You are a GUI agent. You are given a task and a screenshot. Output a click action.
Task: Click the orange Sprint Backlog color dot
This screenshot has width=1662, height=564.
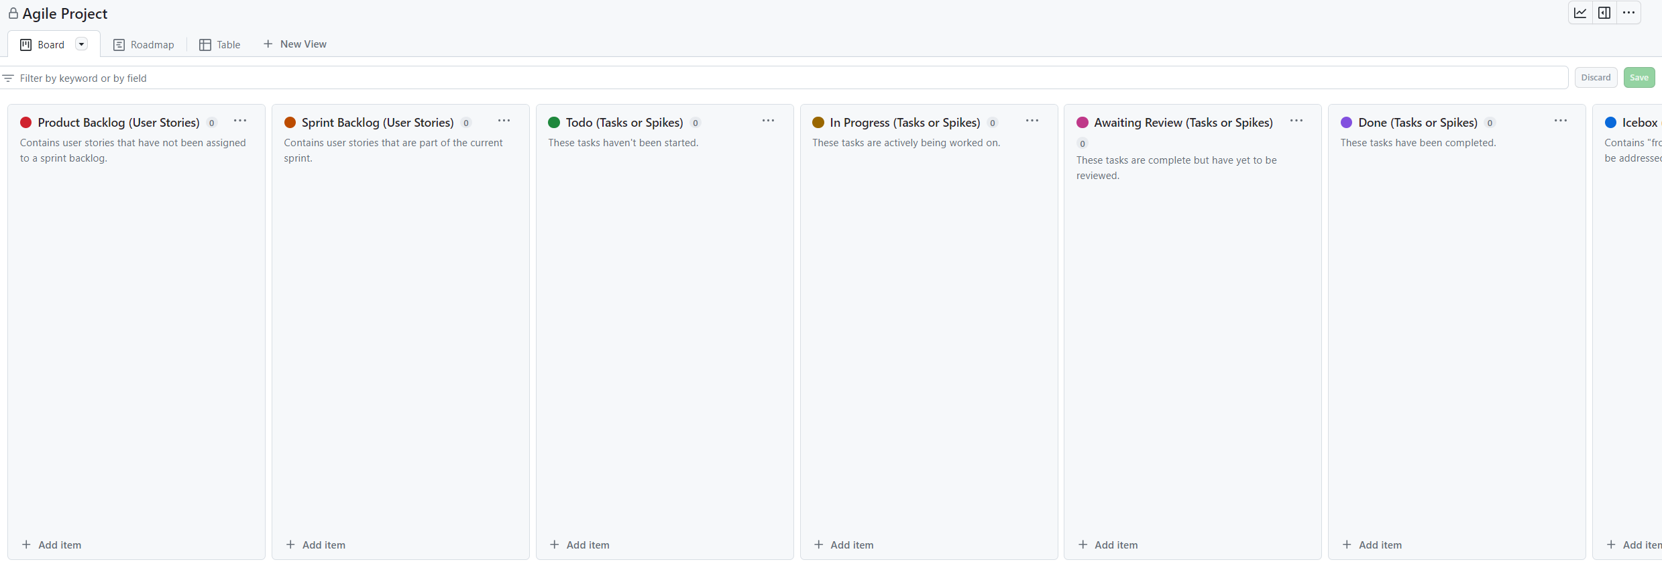[x=290, y=122]
